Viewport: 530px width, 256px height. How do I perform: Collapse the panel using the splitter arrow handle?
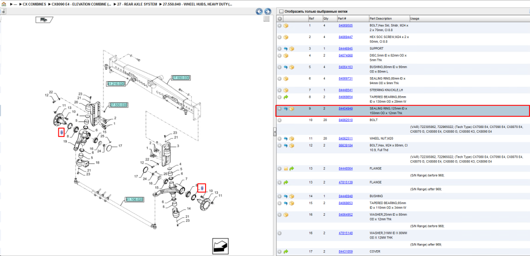[275, 132]
